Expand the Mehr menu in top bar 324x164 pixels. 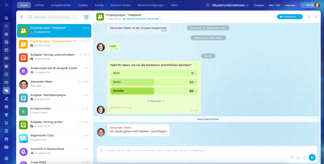tap(176, 5)
